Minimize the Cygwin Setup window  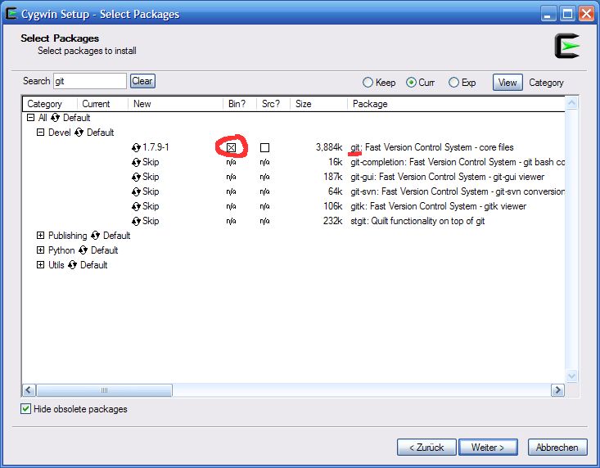(548, 15)
